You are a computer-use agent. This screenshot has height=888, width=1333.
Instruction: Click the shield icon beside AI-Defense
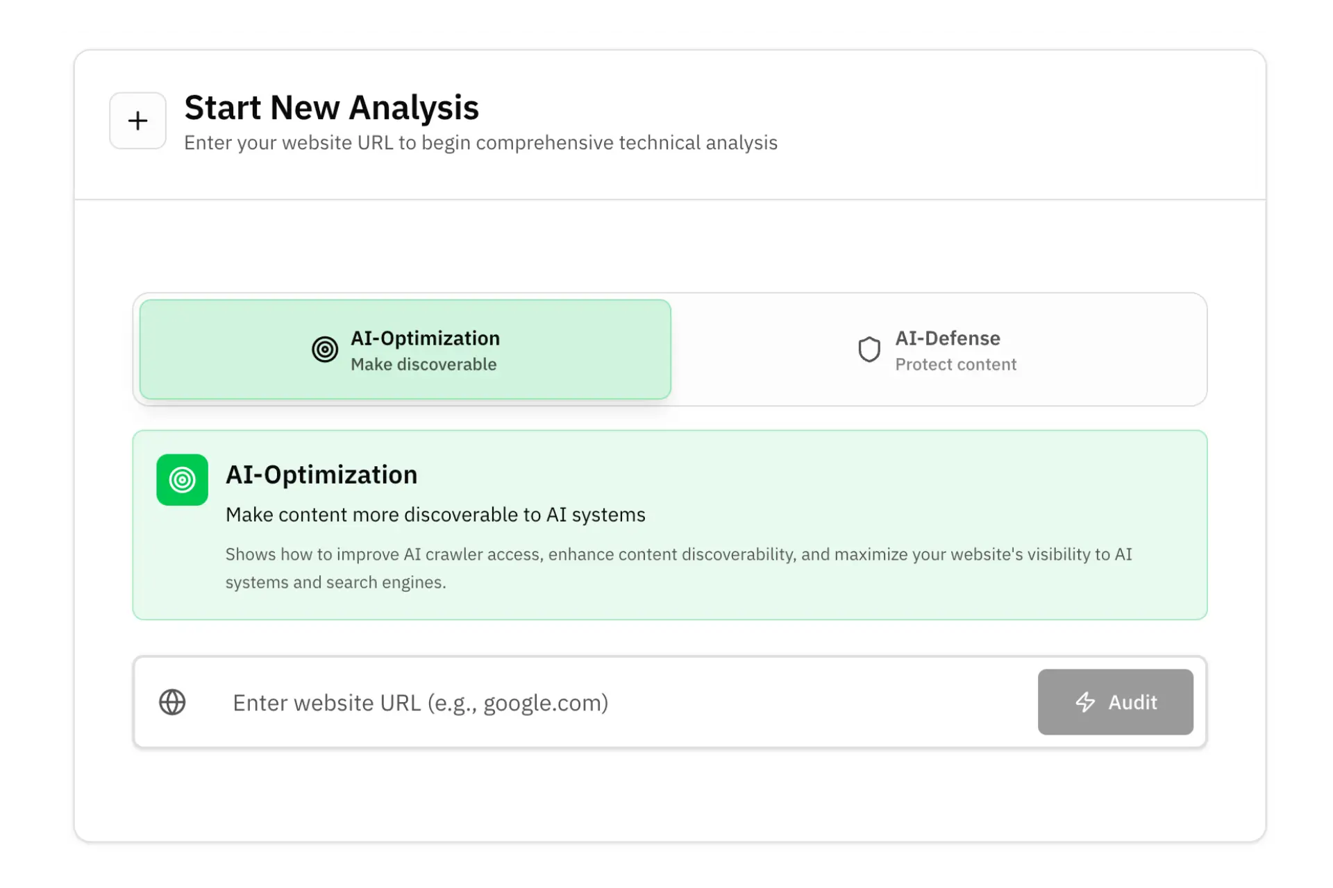[869, 349]
